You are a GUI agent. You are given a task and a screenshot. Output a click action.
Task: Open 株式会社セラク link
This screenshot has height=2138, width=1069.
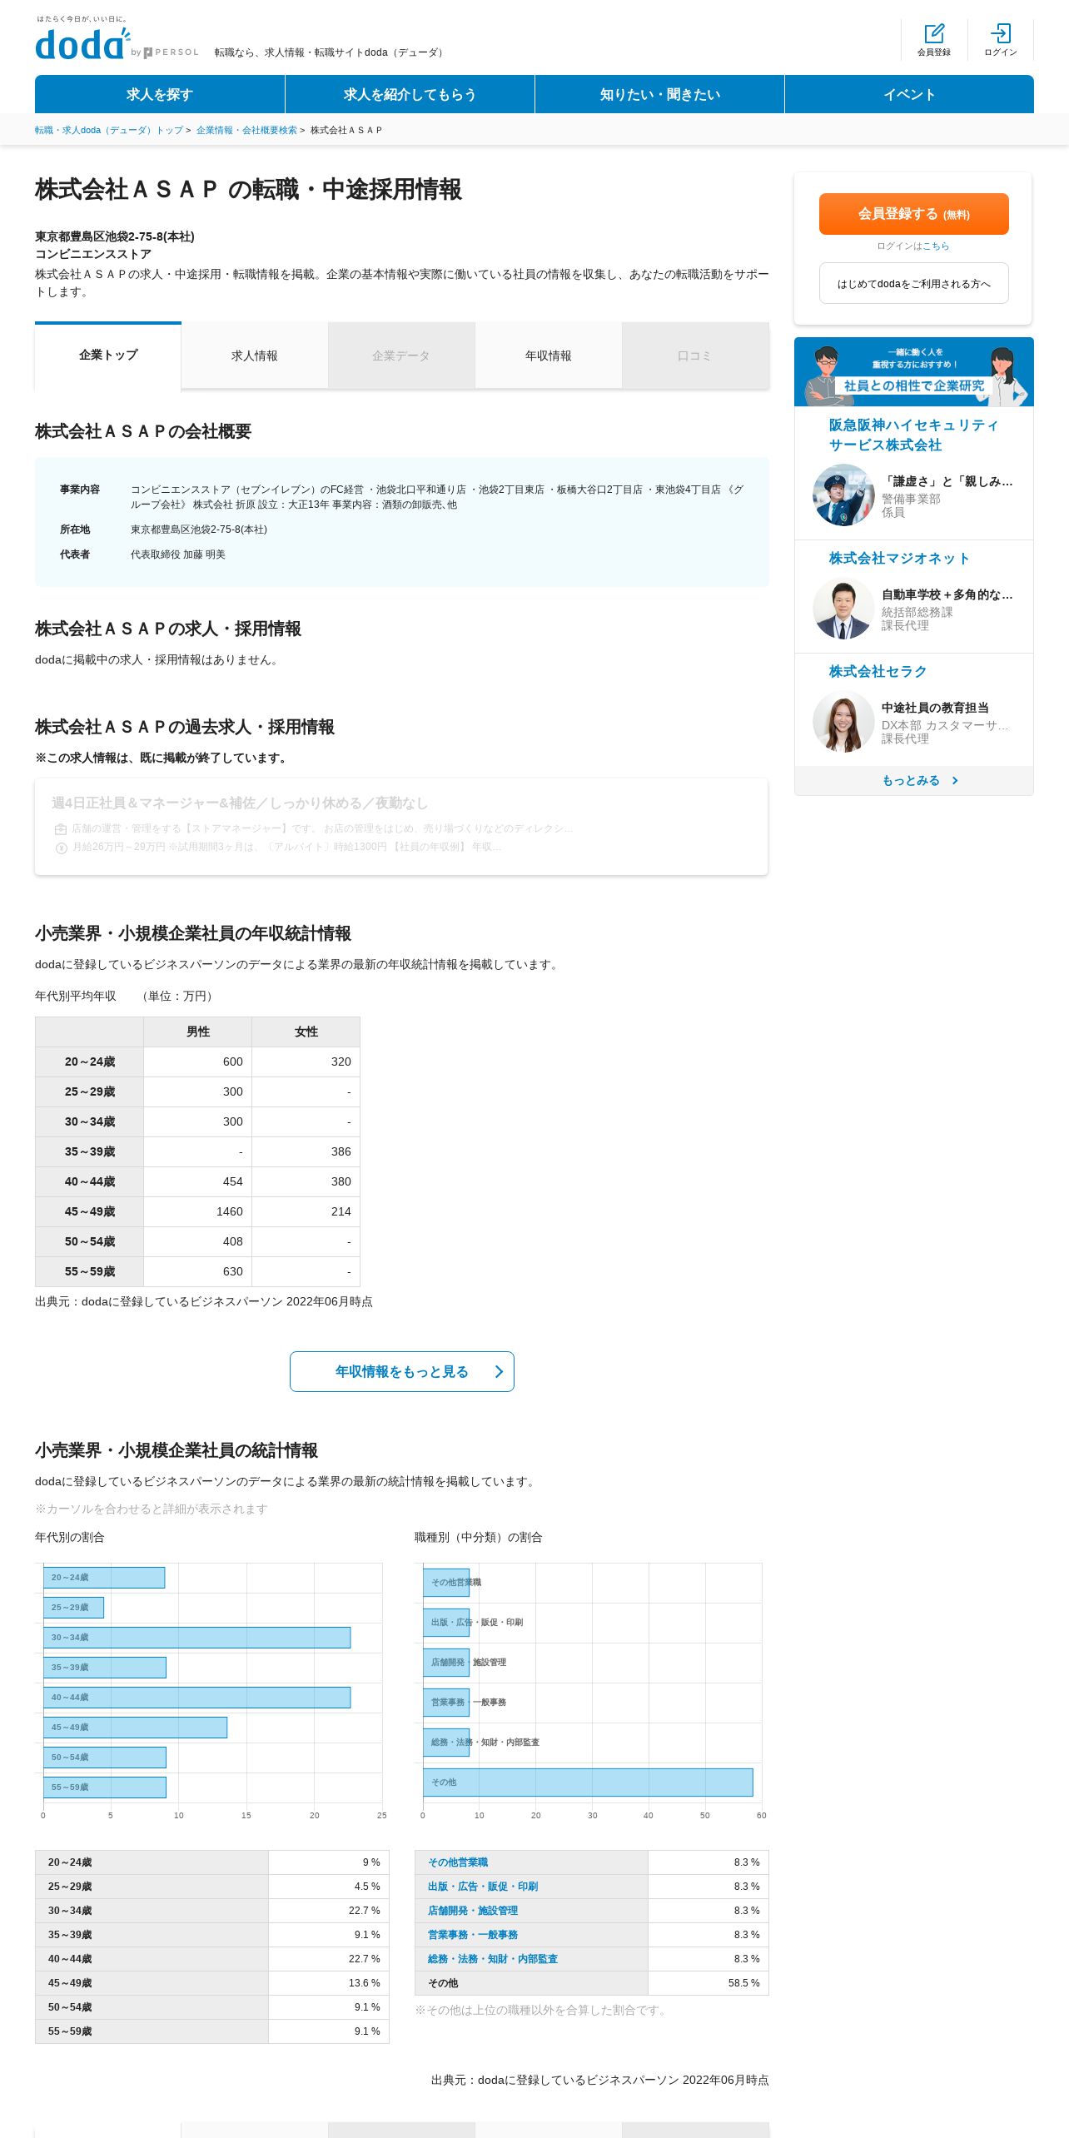878,671
